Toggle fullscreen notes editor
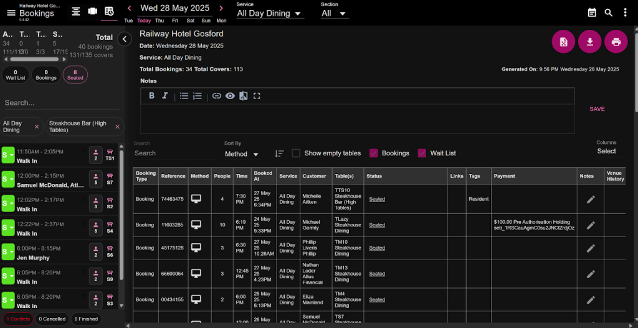This screenshot has width=638, height=328. tap(257, 96)
